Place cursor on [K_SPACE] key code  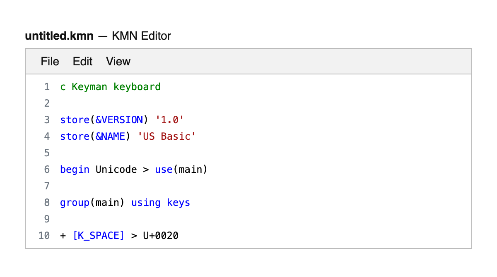point(98,236)
